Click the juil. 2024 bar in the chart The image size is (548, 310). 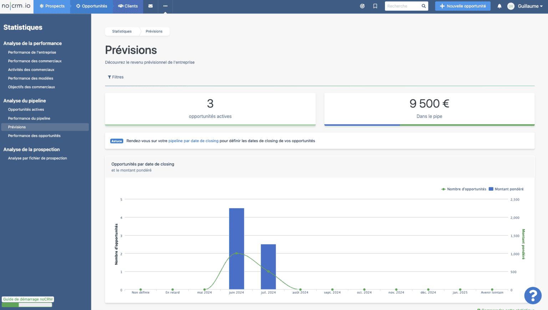pyautogui.click(x=268, y=267)
